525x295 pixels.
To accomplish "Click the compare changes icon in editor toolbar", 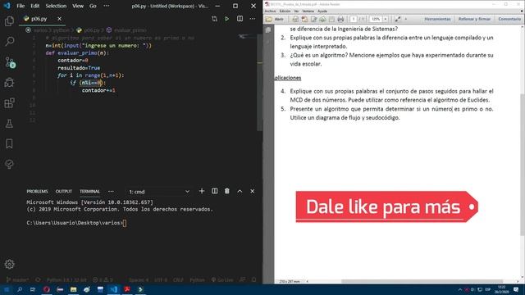I will 214,19.
